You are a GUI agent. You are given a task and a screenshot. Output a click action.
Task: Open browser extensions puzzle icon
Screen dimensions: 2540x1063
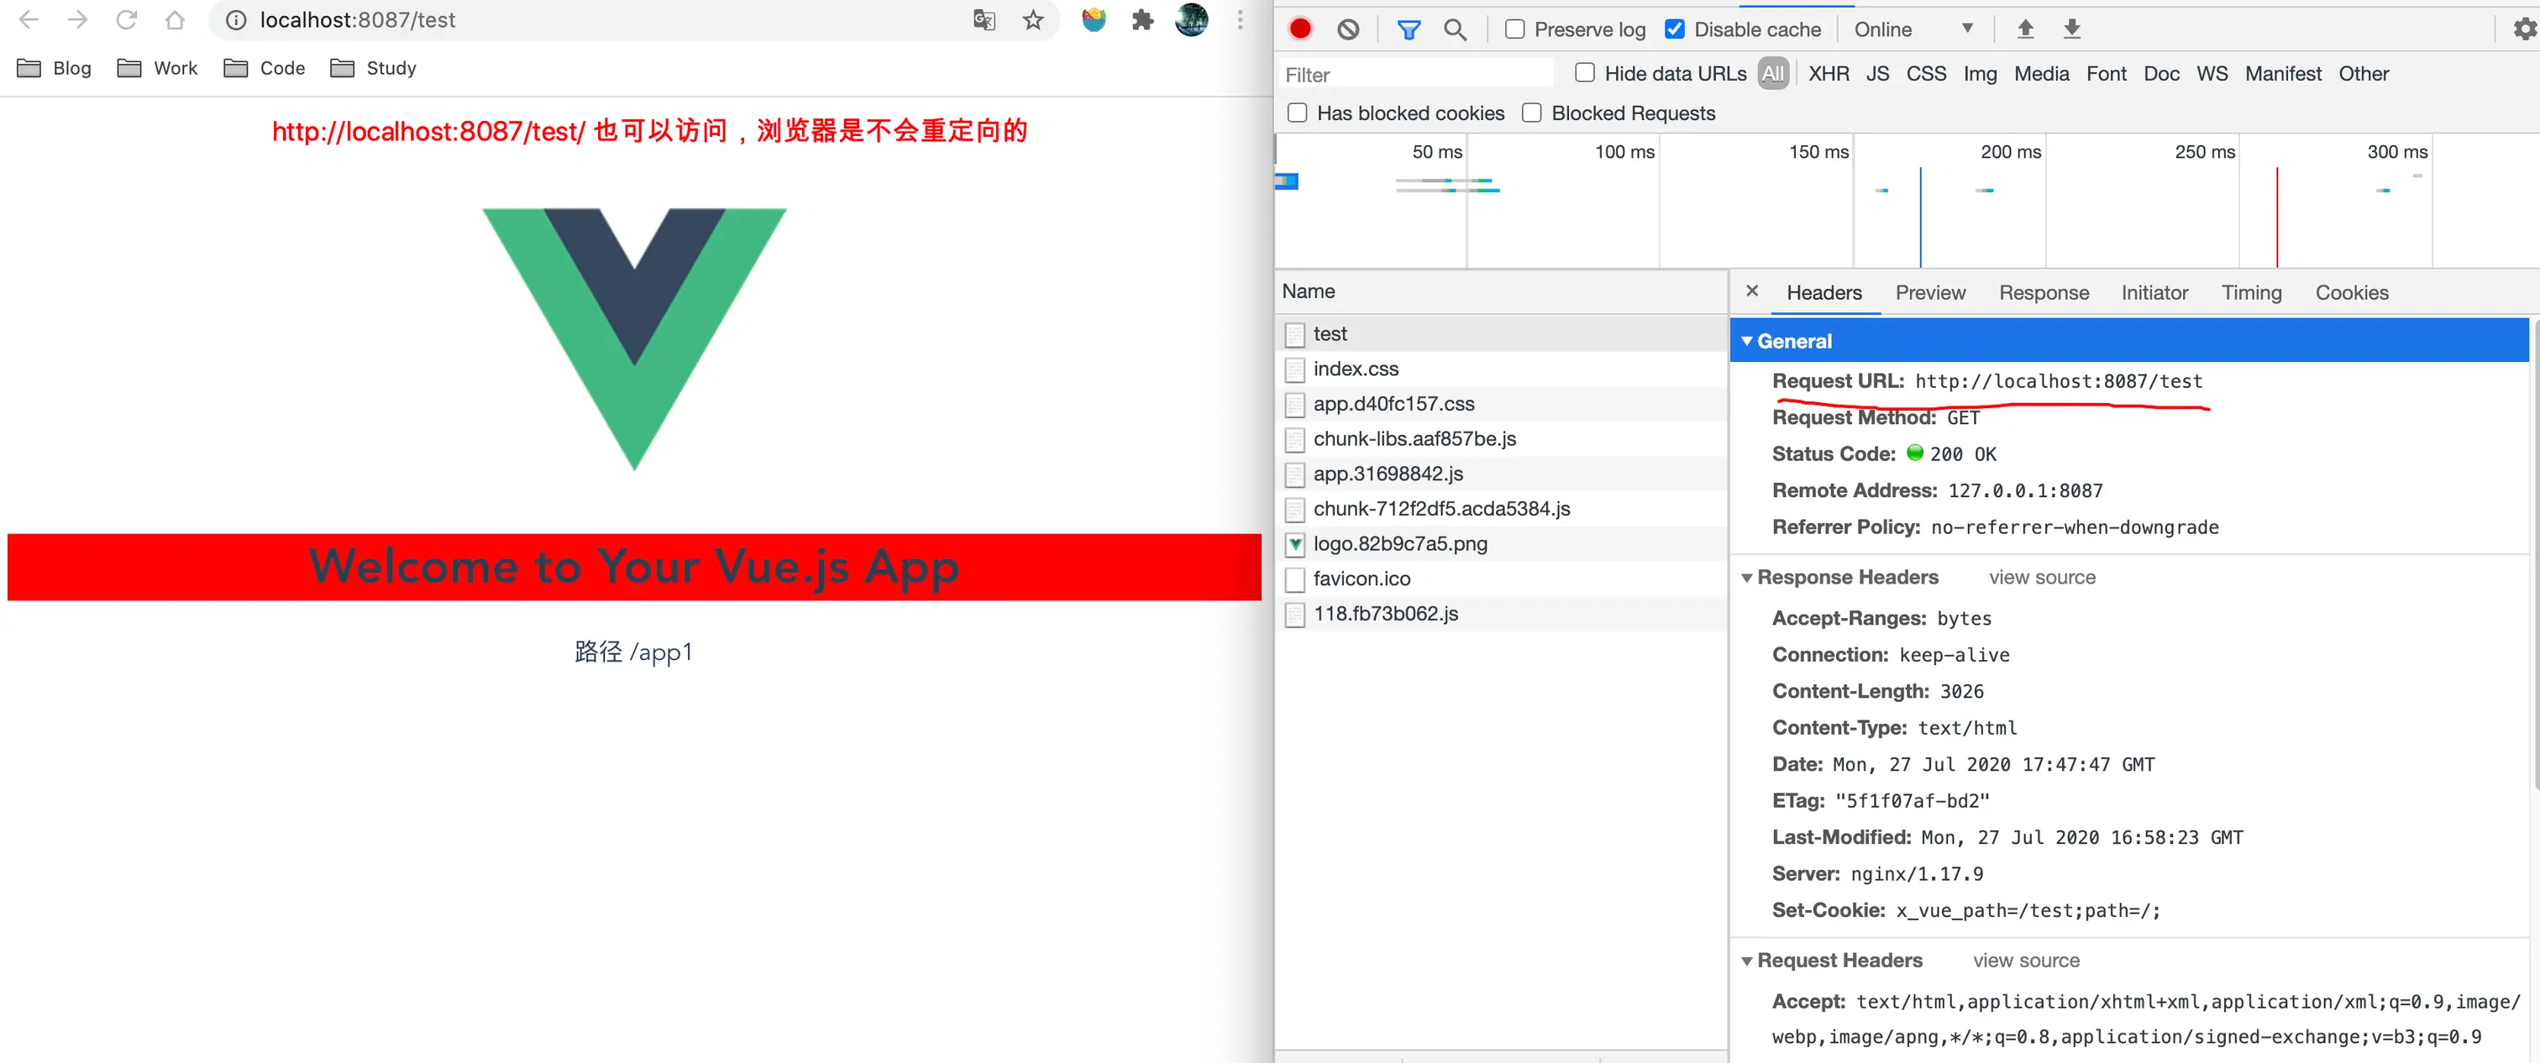tap(1141, 19)
